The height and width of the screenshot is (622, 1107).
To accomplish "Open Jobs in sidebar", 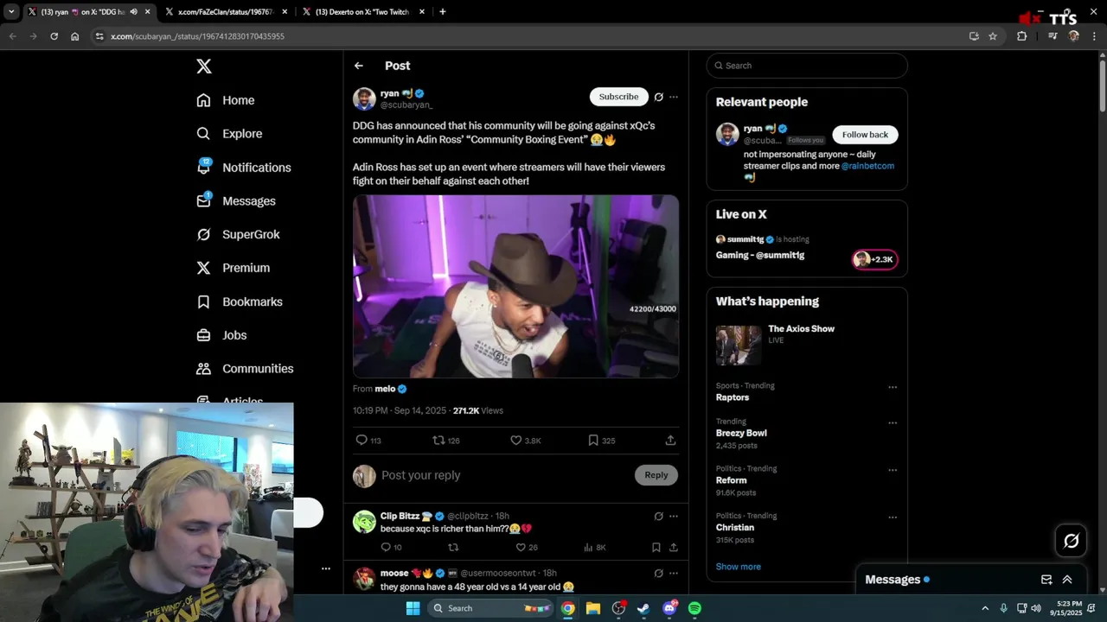I will click(x=221, y=335).
